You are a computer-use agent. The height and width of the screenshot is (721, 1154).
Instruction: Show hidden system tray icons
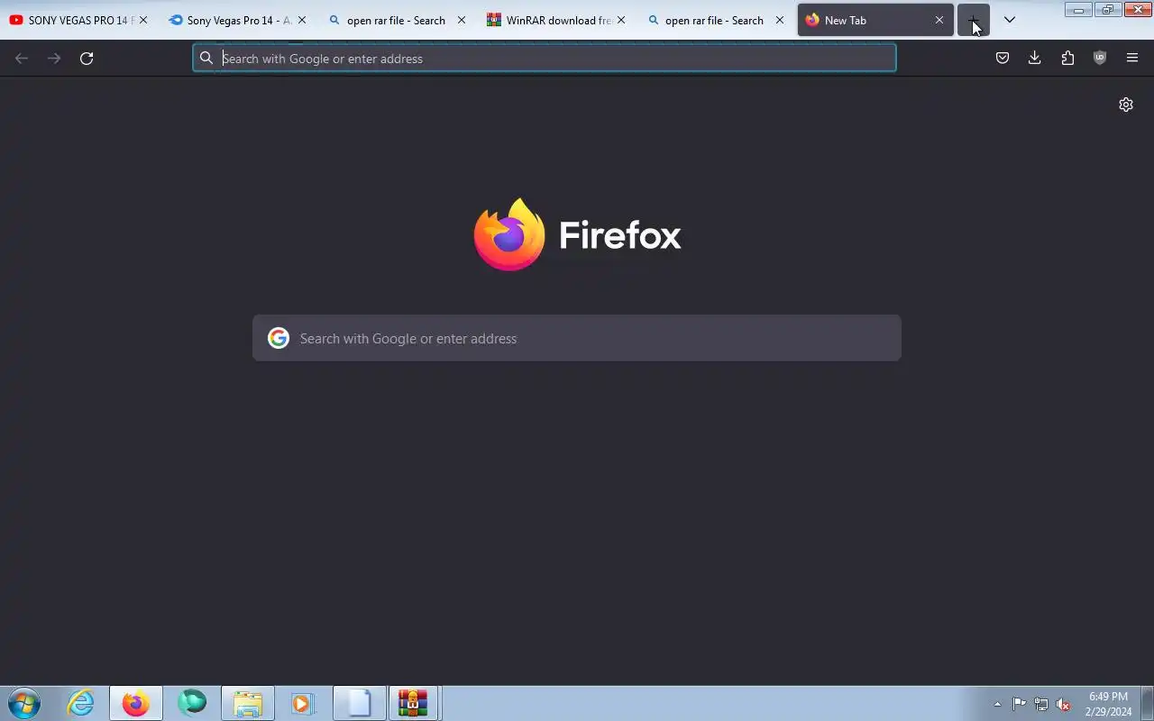pos(997,704)
